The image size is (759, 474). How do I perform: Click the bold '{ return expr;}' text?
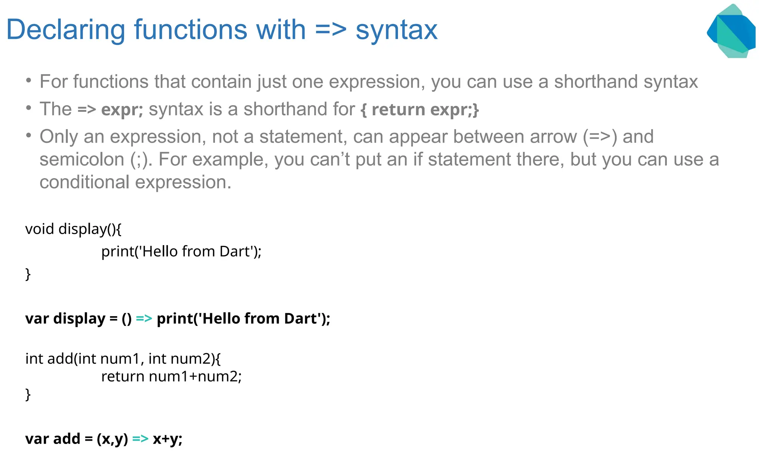point(420,110)
